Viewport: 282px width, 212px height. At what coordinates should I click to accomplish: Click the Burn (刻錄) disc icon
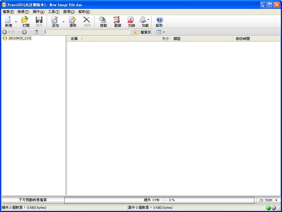coord(131,22)
